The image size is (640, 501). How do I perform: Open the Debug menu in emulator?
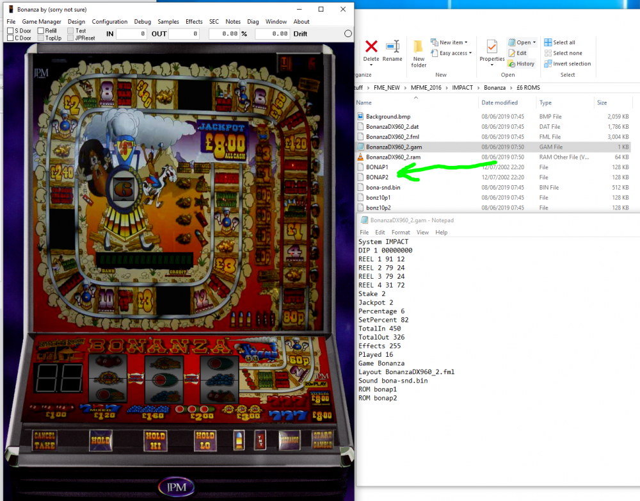143,22
